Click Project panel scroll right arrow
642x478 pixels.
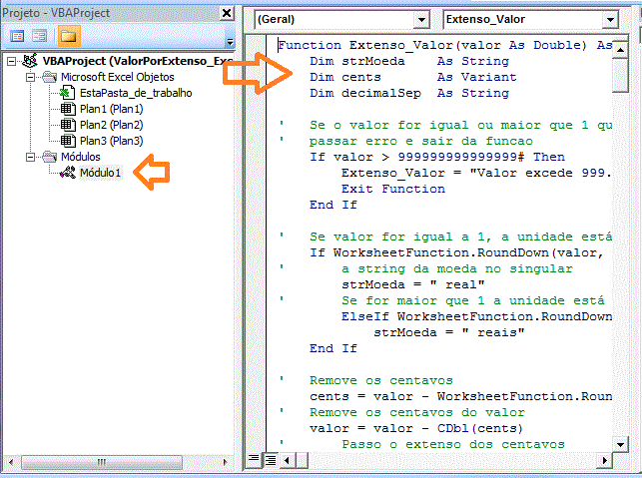[x=226, y=462]
